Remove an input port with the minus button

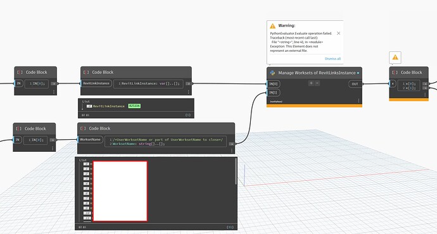coord(317,83)
